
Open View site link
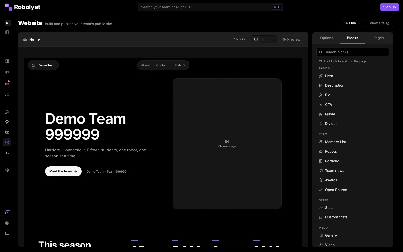pyautogui.click(x=379, y=23)
